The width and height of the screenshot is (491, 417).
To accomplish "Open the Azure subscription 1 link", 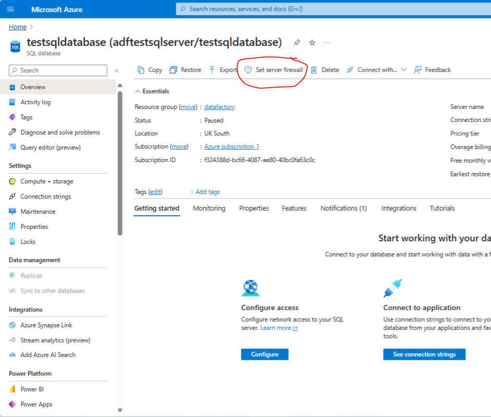I will 232,146.
